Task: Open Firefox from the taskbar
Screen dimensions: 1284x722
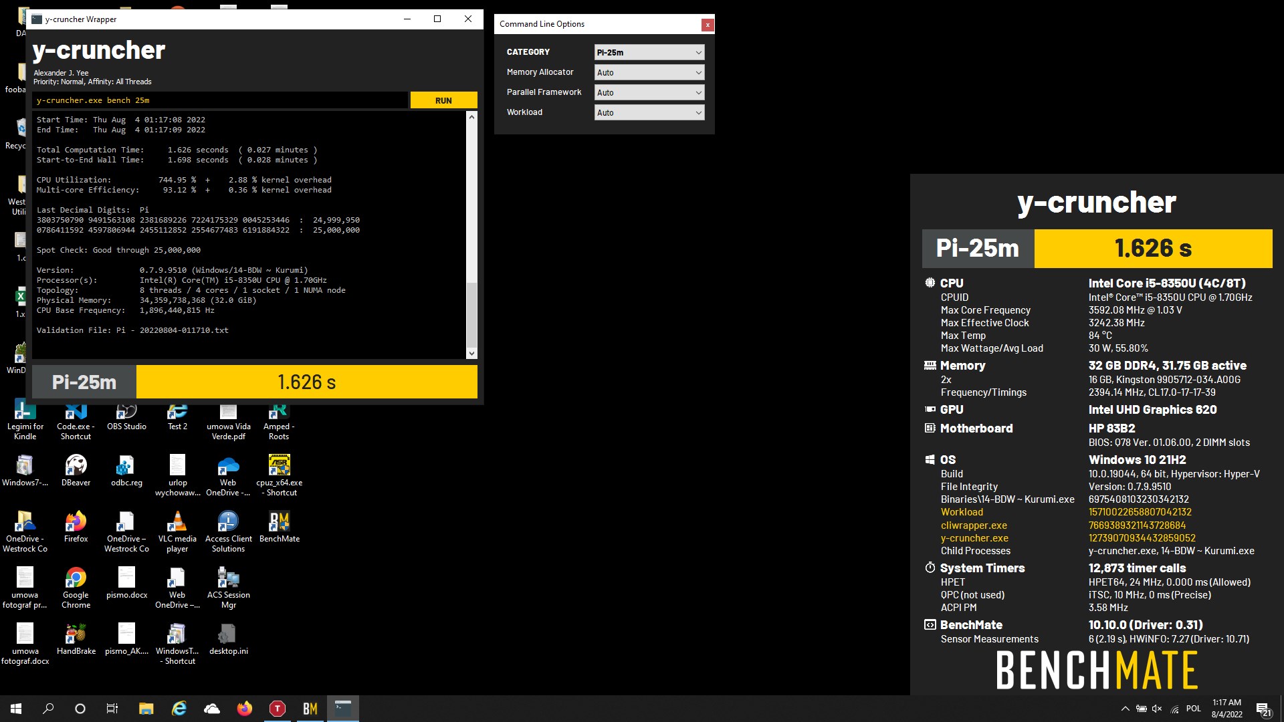Action: (244, 709)
